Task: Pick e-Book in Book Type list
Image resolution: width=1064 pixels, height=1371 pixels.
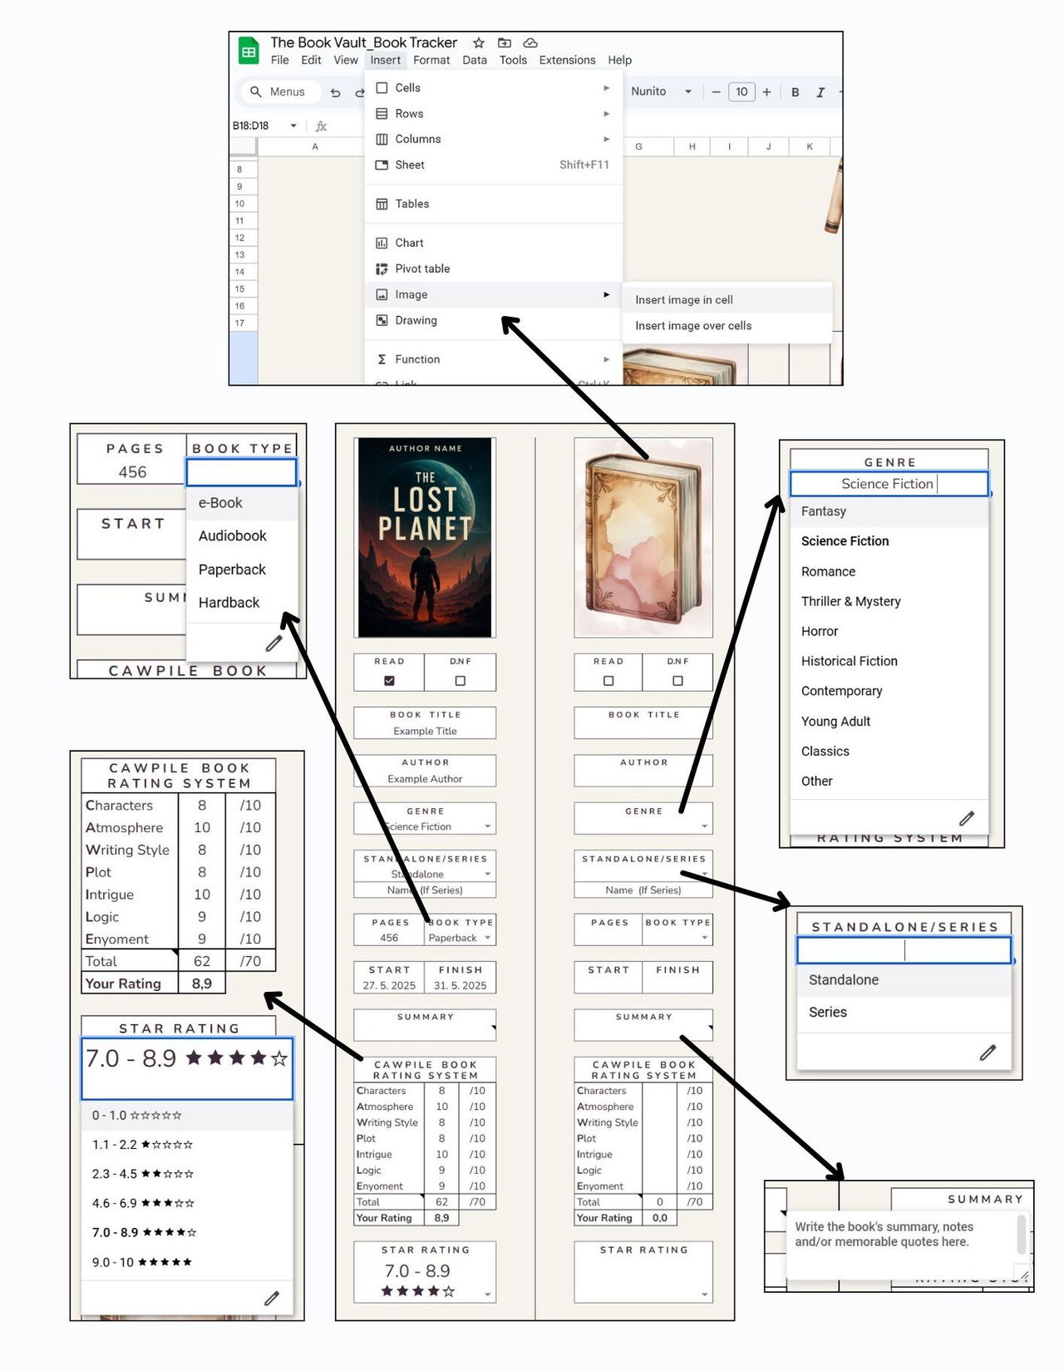Action: click(242, 503)
